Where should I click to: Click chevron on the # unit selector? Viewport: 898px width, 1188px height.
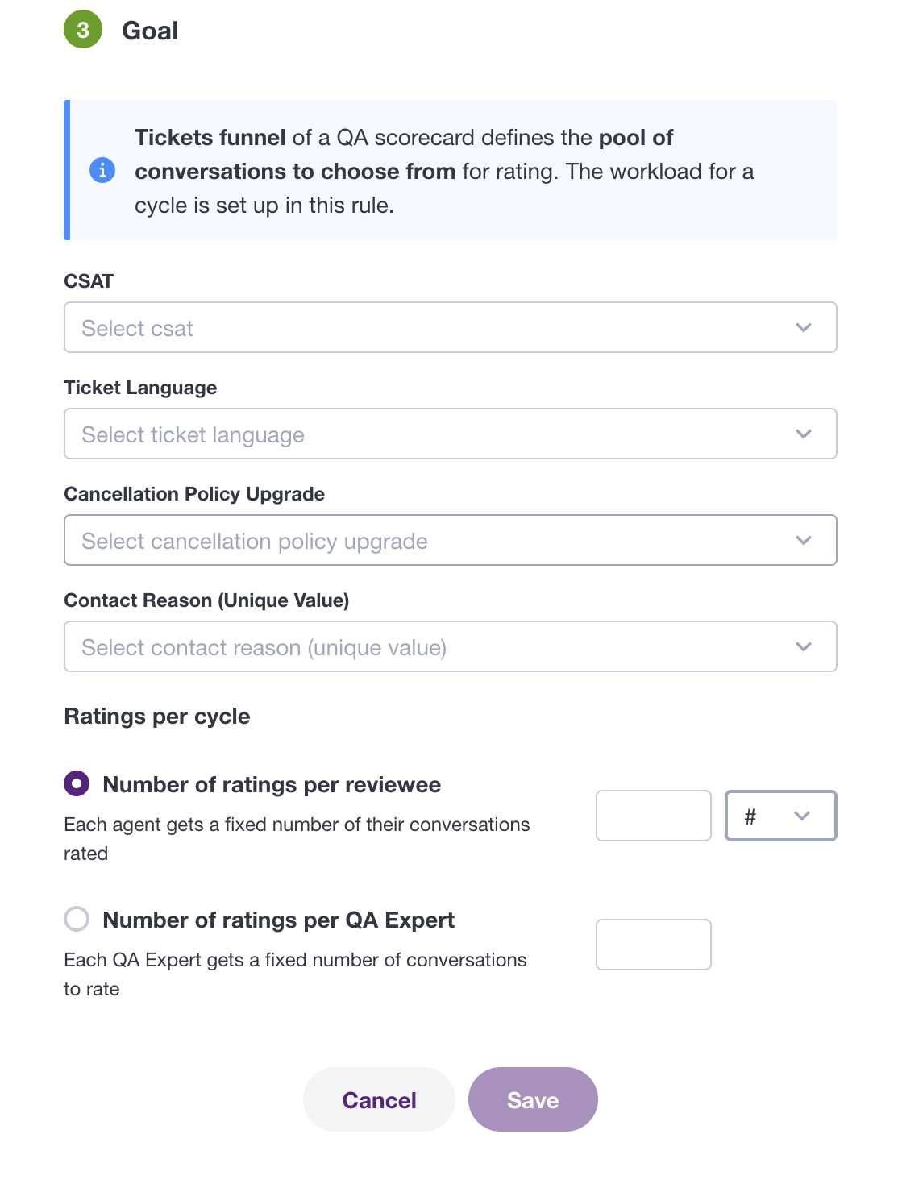coord(802,816)
